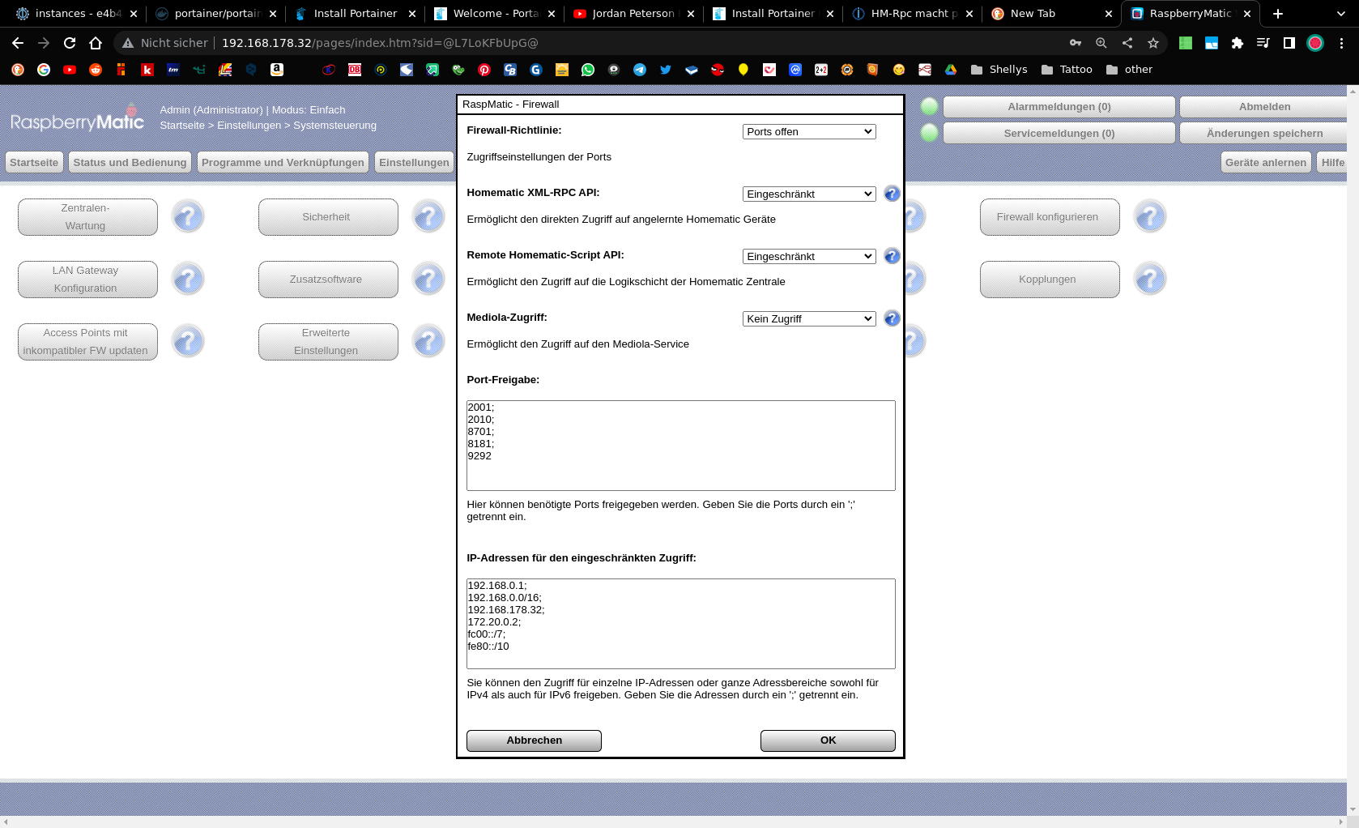Open the WhatsApp bookmark
Viewport: 1359px width, 828px height.
pos(588,70)
